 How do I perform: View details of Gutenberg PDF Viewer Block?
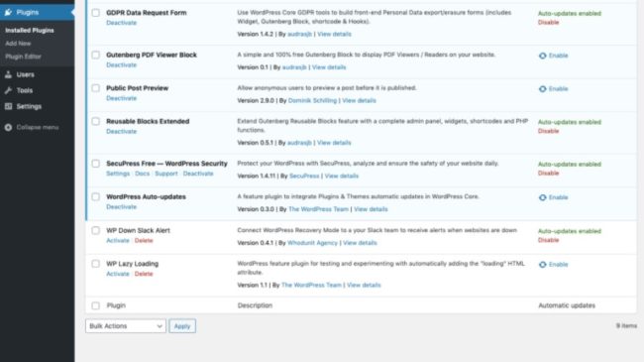329,67
